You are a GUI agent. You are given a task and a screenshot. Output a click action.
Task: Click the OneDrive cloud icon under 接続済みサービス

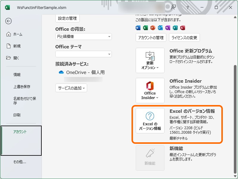62,72
